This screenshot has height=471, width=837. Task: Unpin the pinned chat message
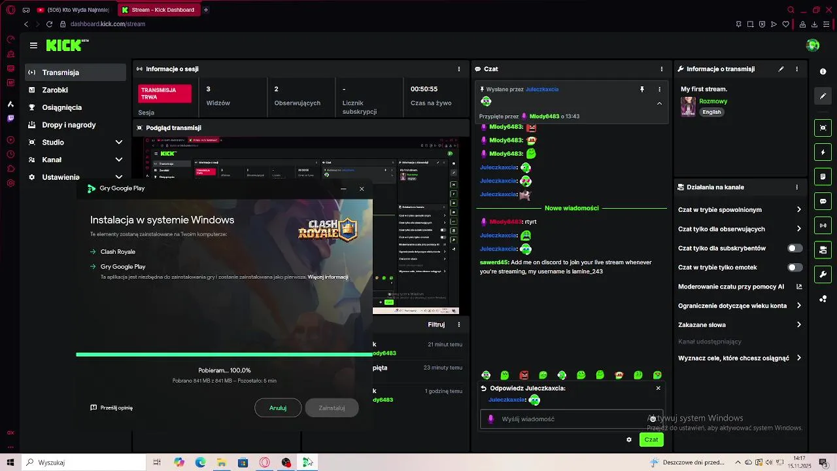[642, 89]
